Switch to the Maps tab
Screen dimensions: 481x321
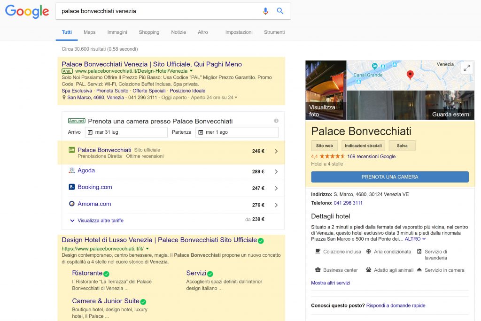click(x=90, y=32)
